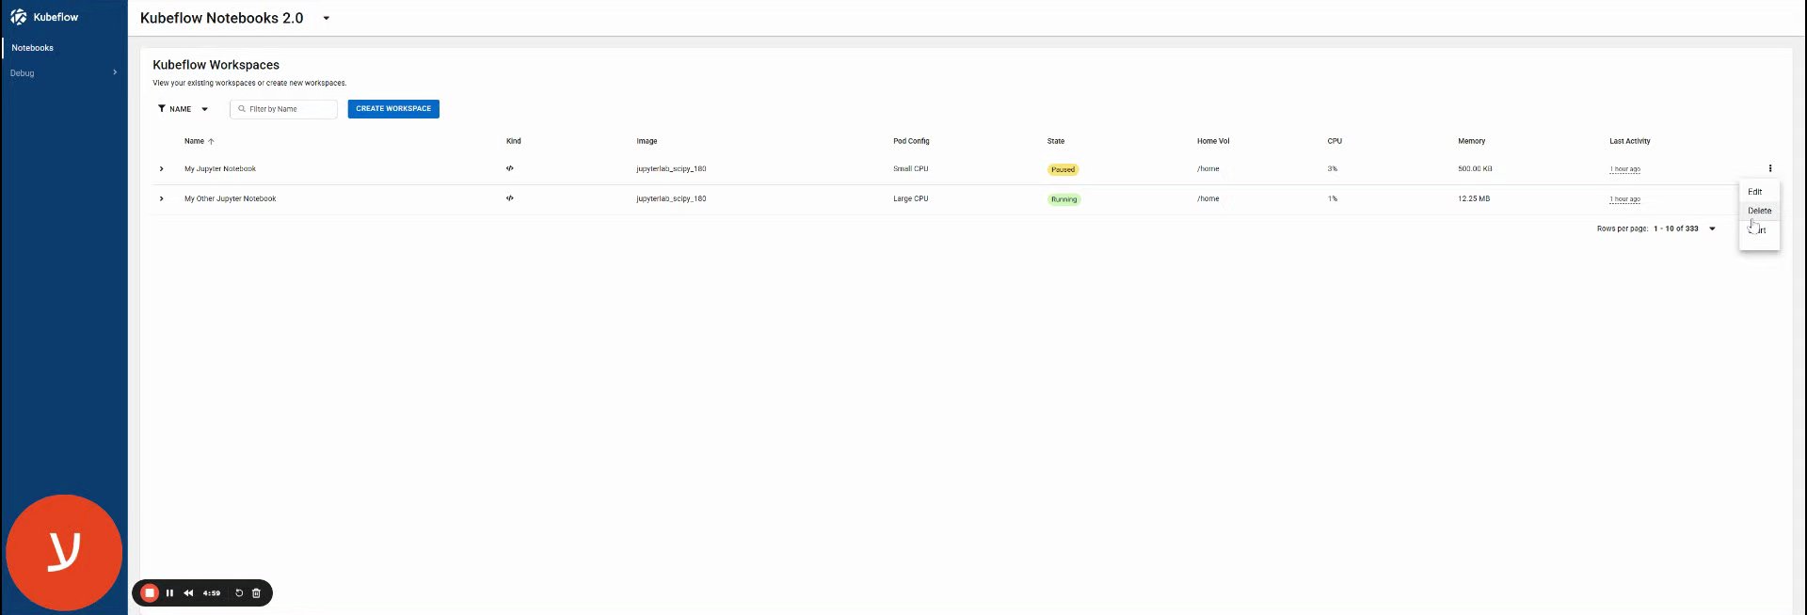The image size is (1807, 615).
Task: Open the Kubeflow Notebooks 2.0 title dropdown
Action: 327,18
